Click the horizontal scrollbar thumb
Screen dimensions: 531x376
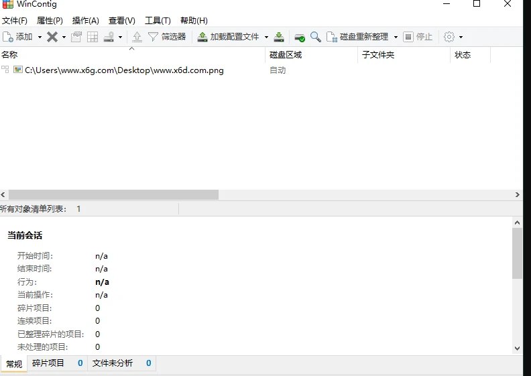[113, 194]
